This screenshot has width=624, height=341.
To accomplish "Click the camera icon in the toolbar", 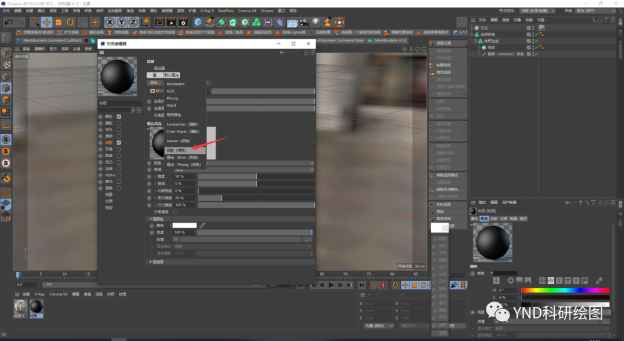I will pyautogui.click(x=304, y=23).
